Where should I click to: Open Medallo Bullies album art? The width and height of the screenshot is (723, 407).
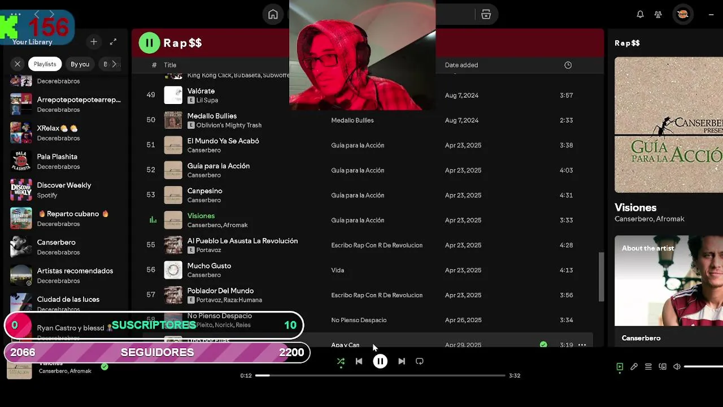(x=173, y=120)
